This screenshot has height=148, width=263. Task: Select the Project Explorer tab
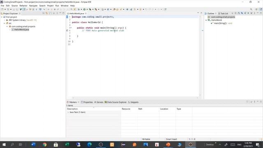point(10,14)
